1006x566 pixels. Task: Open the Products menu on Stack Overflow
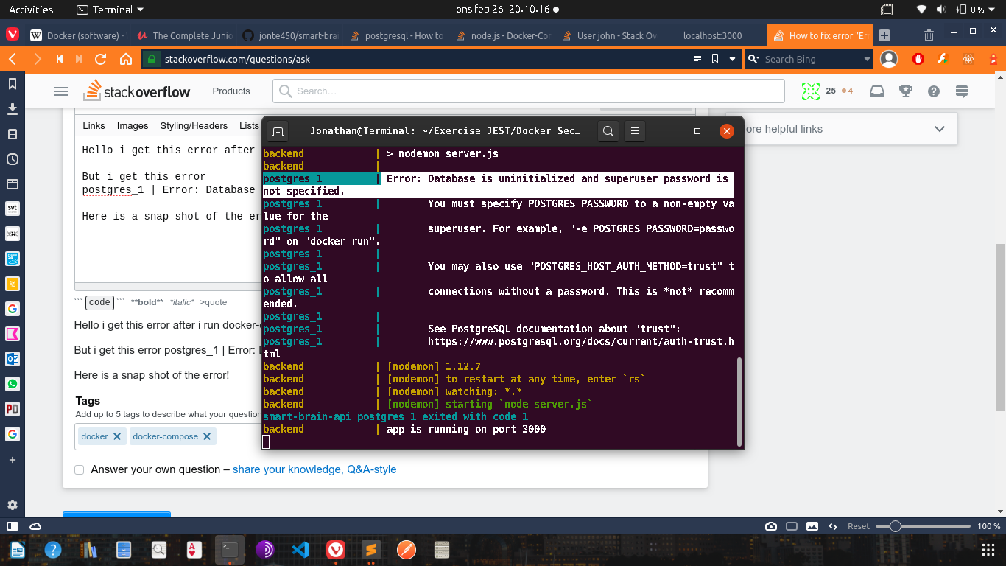pos(231,91)
